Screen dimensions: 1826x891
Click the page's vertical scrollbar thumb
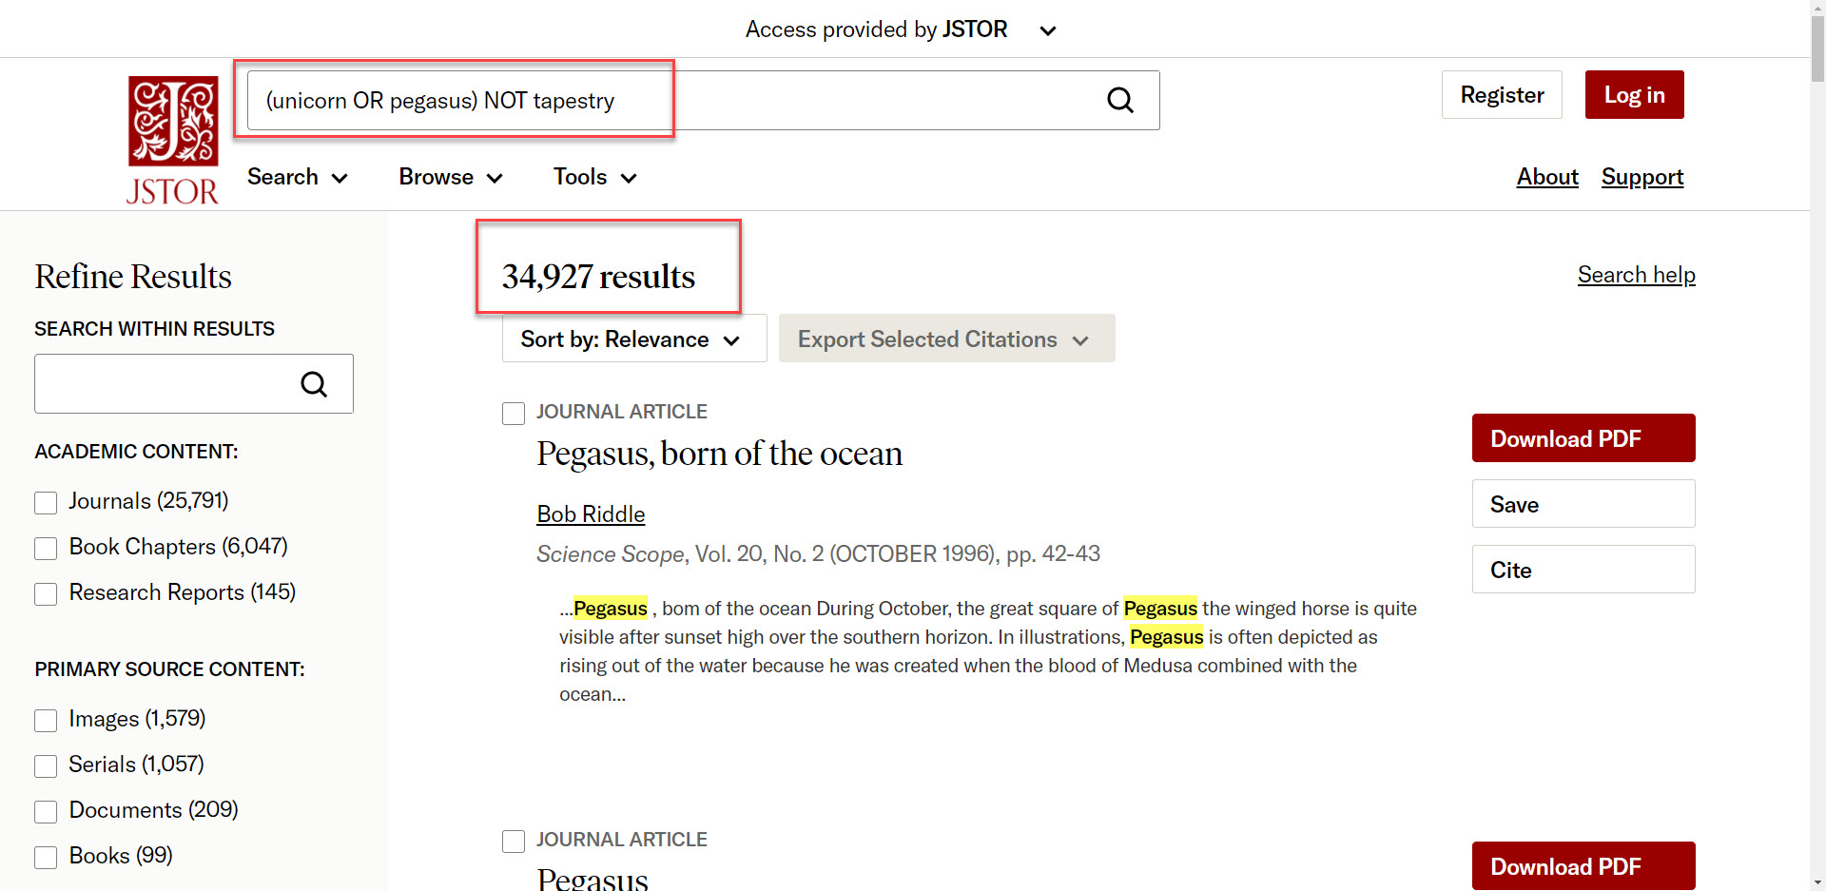coord(1816,48)
